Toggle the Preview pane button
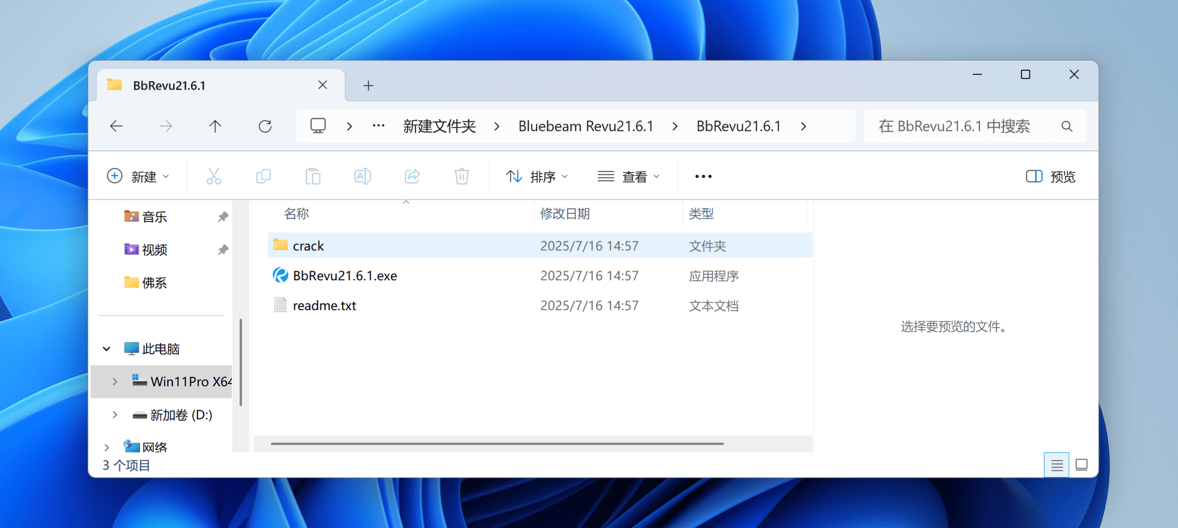Image resolution: width=1178 pixels, height=528 pixels. tap(1051, 177)
